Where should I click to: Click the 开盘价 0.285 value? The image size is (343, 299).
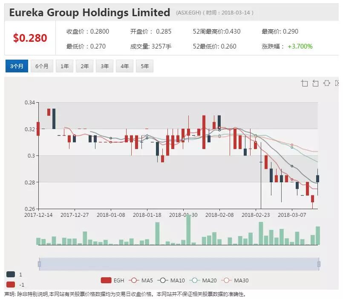pos(151,32)
